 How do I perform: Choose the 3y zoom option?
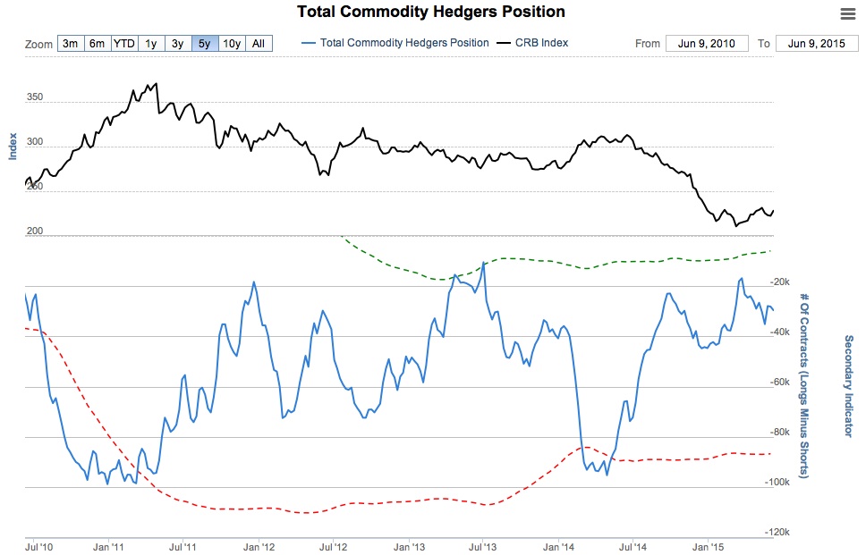click(x=177, y=44)
